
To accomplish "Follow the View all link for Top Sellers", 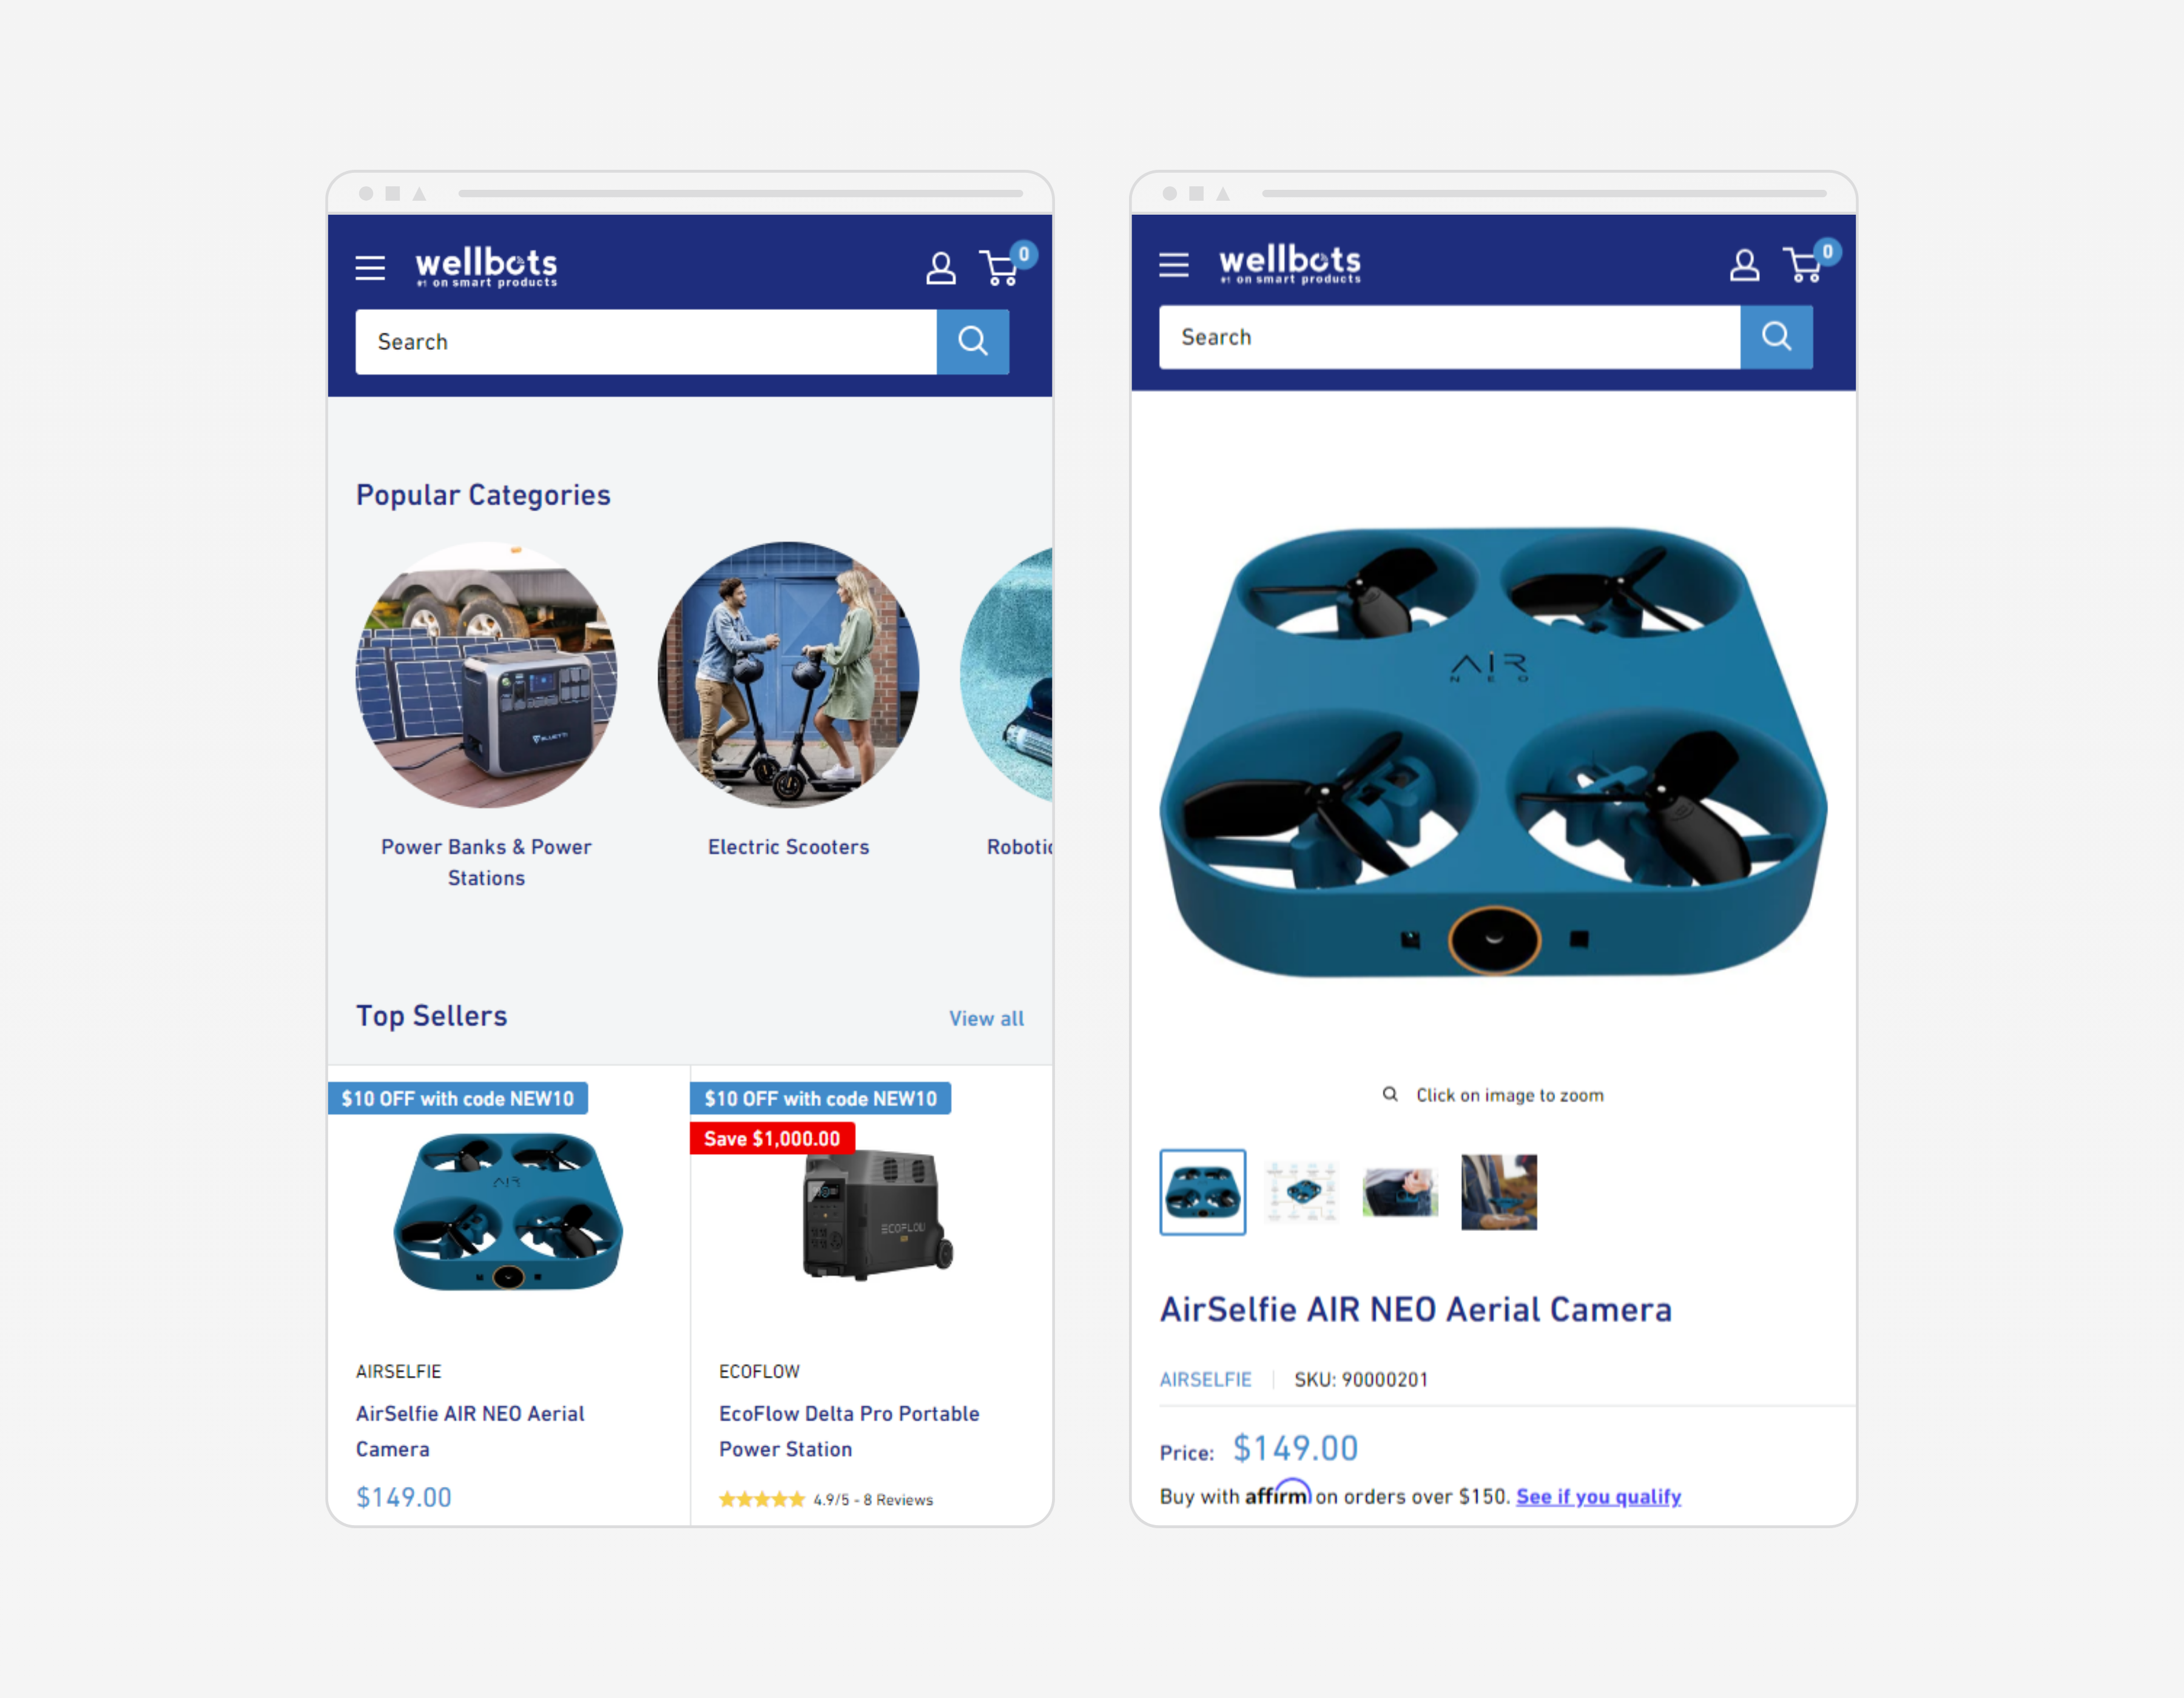I will (x=986, y=1018).
